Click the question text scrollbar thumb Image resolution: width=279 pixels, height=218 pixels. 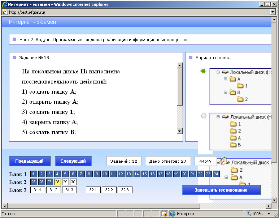[180, 87]
